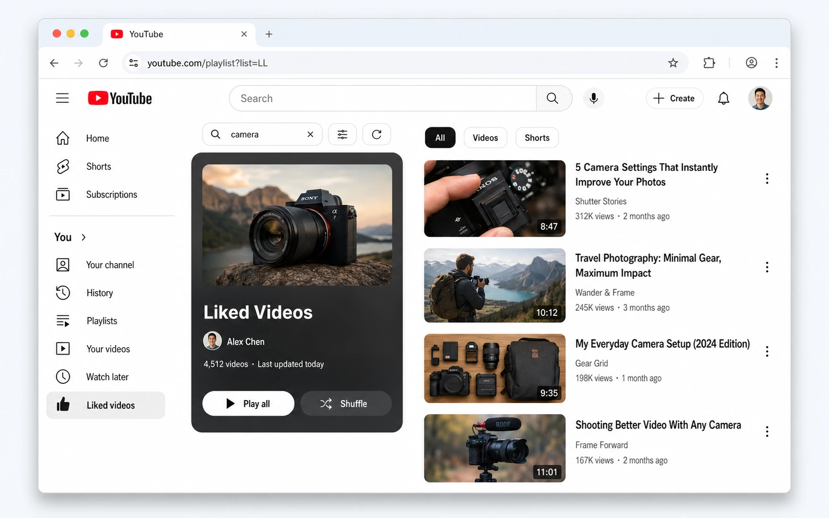
Task: Click the browser address bar URL
Action: [207, 63]
